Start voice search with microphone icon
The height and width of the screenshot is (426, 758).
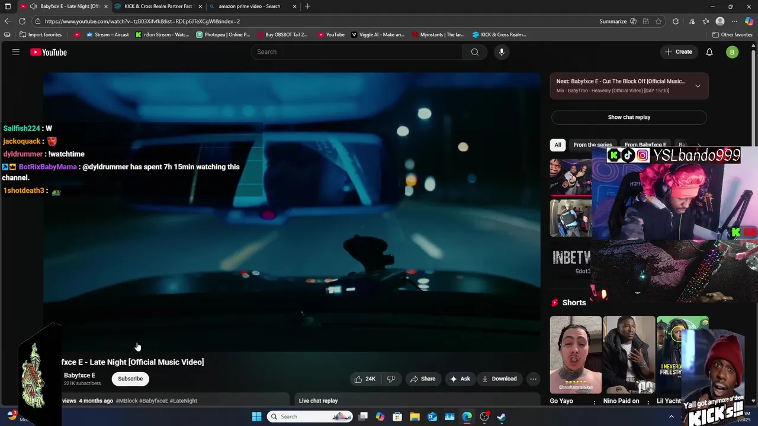pos(502,52)
